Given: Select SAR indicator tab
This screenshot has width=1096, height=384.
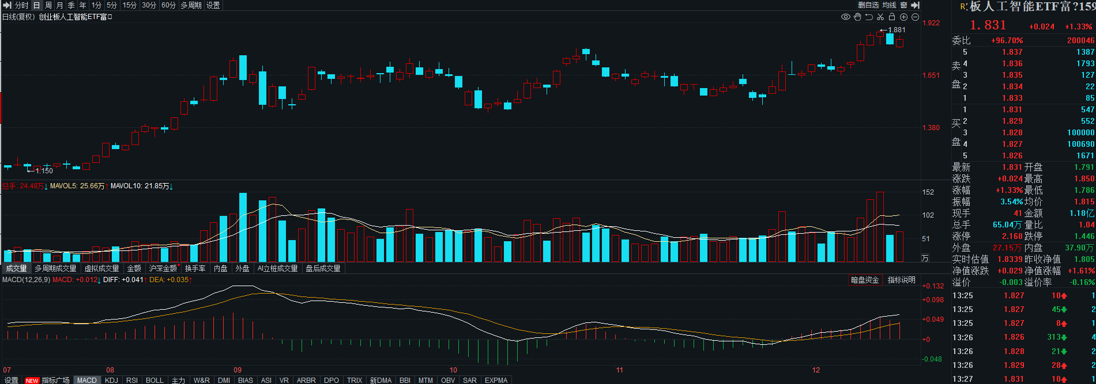Looking at the screenshot, I should pyautogui.click(x=470, y=381).
